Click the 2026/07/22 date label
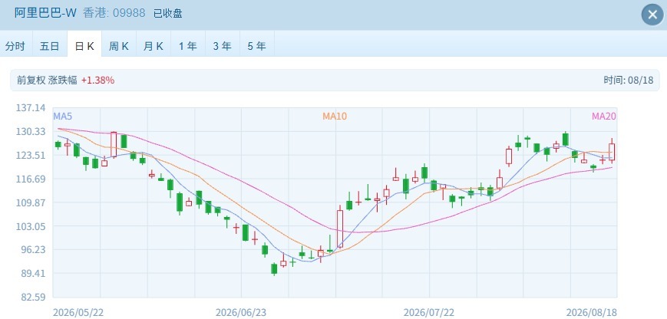Screen dimensions: 667x319 tap(429, 313)
